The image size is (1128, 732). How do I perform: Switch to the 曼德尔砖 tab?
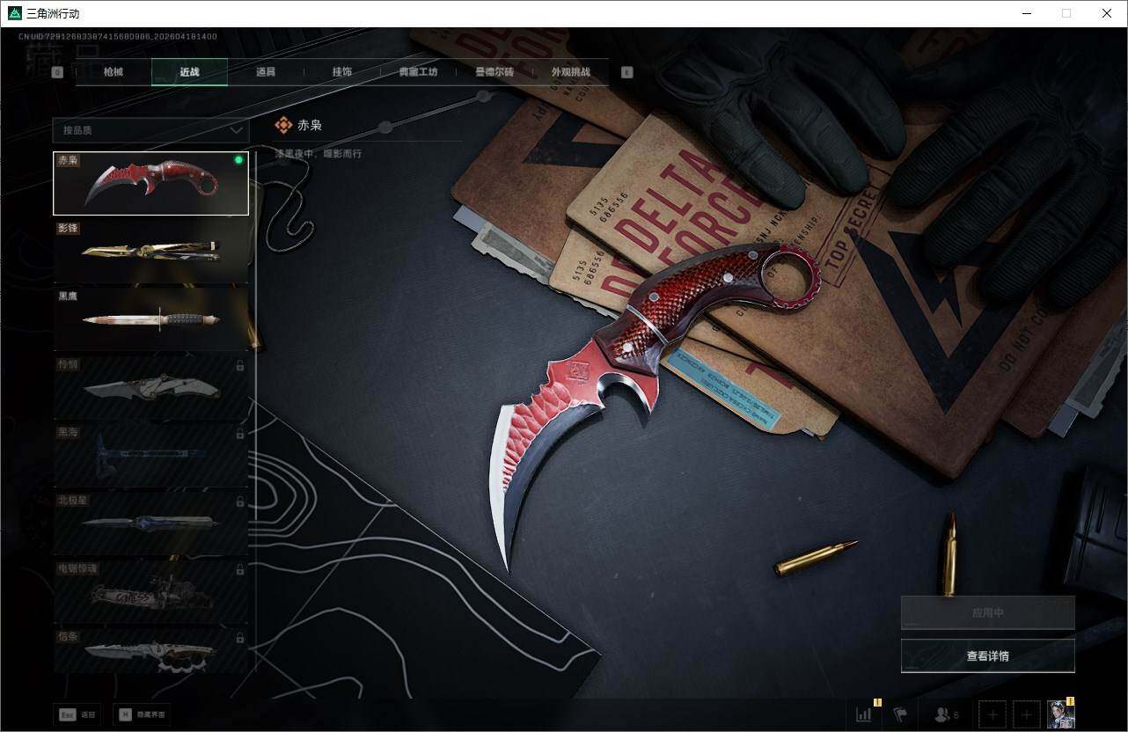click(x=494, y=72)
